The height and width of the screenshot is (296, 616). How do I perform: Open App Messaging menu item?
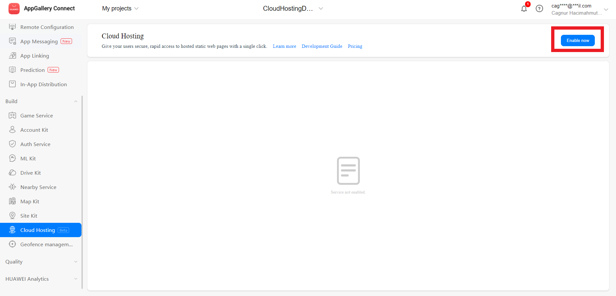click(41, 41)
